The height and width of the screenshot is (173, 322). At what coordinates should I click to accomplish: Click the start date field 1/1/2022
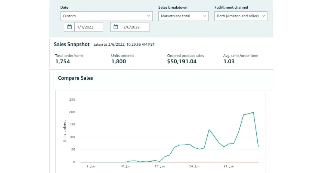click(89, 27)
